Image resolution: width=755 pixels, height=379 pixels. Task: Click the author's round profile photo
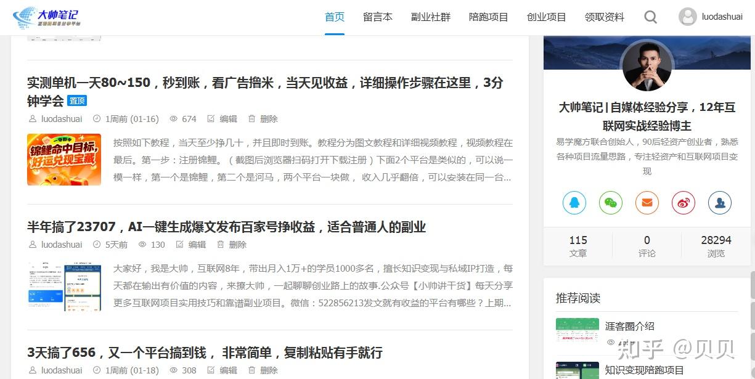[647, 66]
